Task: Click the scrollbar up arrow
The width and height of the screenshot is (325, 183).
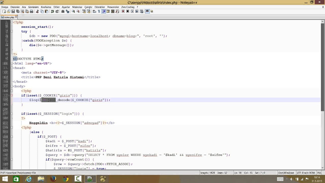Action: pyautogui.click(x=323, y=22)
